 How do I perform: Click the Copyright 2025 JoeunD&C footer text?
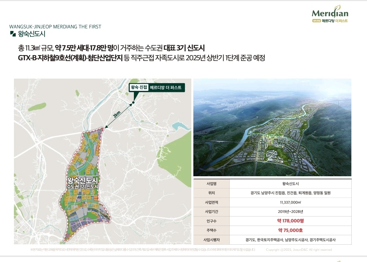click(x=299, y=249)
